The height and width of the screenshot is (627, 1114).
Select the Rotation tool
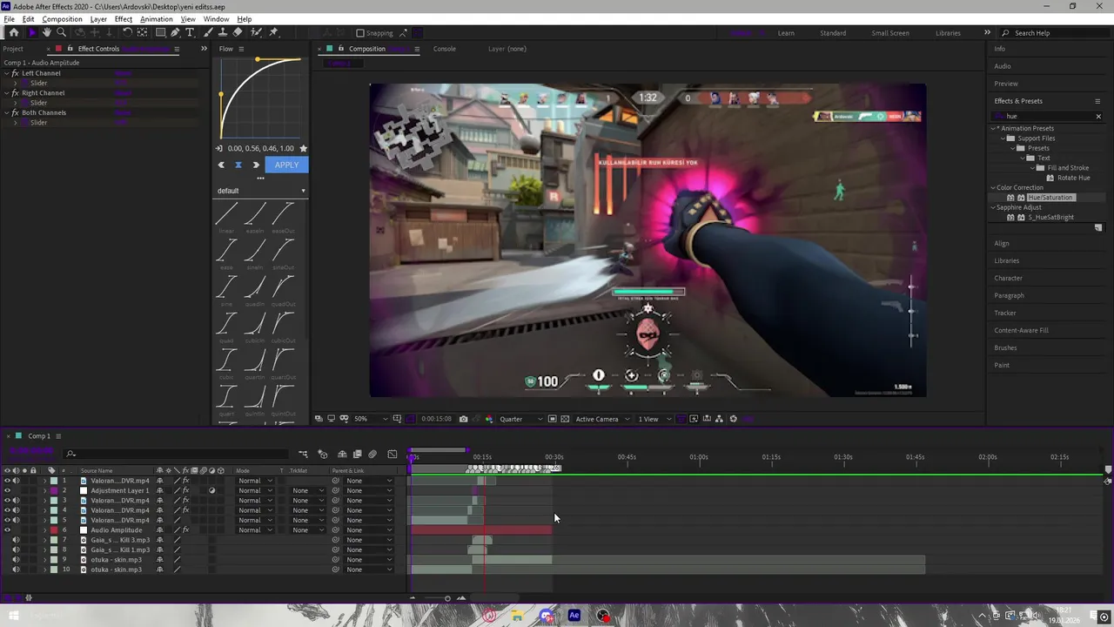[127, 32]
